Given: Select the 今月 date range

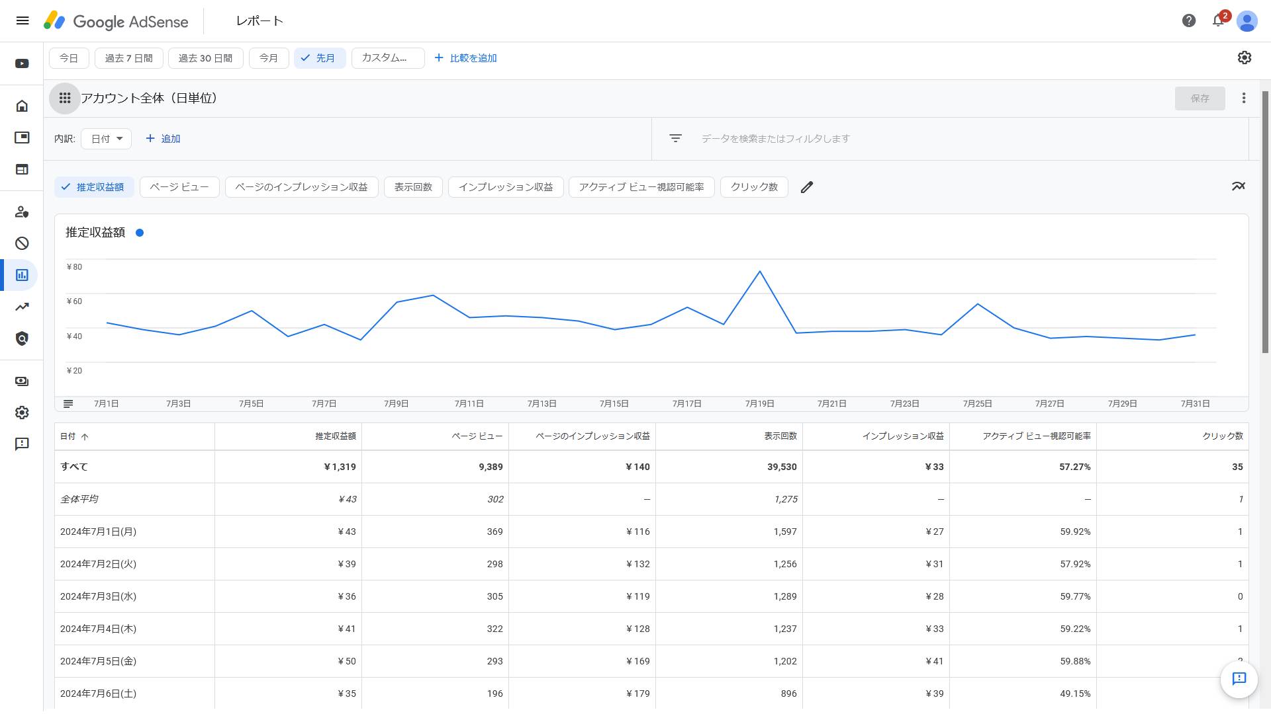Looking at the screenshot, I should pos(269,58).
